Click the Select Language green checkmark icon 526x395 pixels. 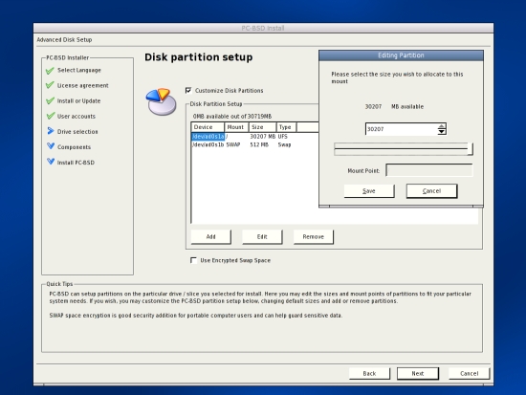coord(50,71)
